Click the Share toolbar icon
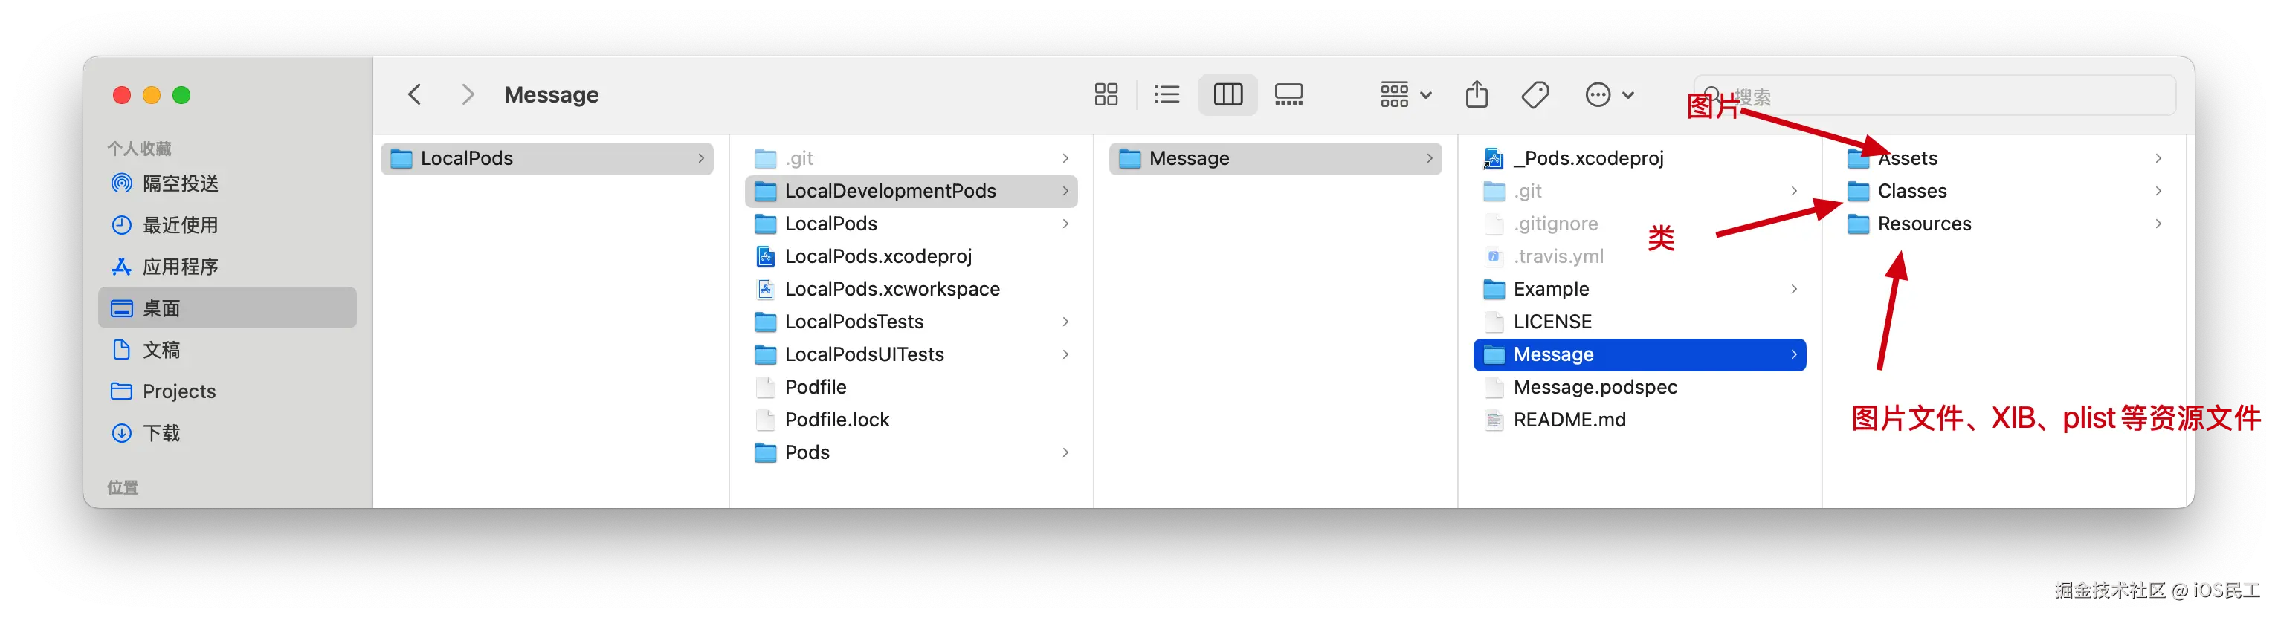2278x618 pixels. pyautogui.click(x=1477, y=94)
